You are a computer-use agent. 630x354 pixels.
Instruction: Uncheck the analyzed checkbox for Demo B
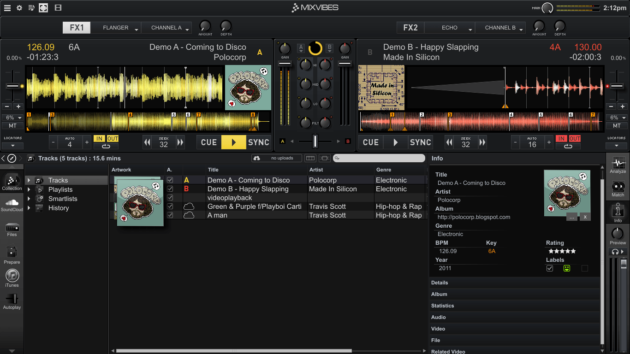[169, 189]
